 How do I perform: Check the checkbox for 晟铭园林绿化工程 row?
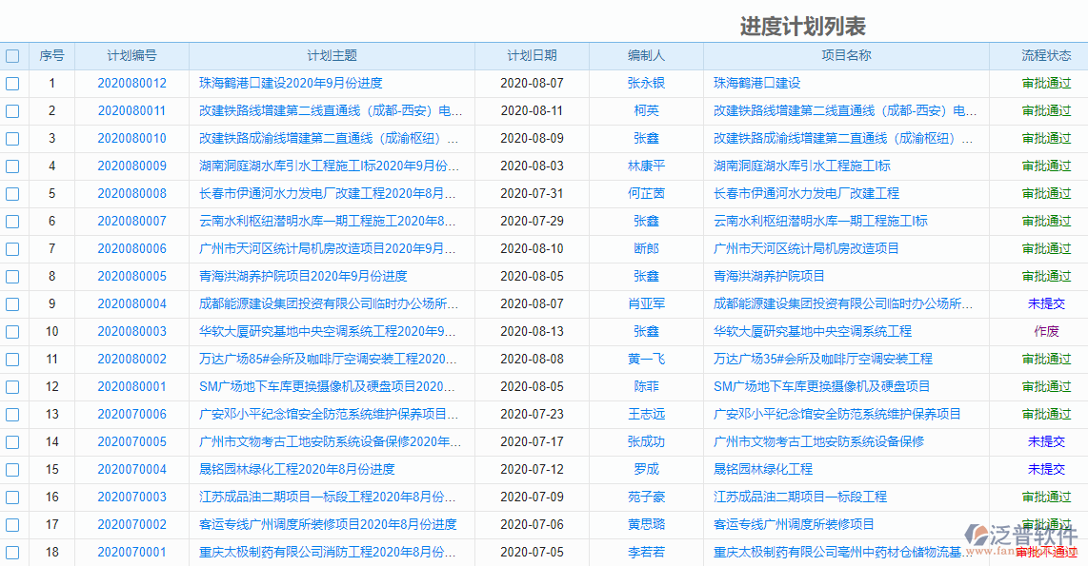12,469
